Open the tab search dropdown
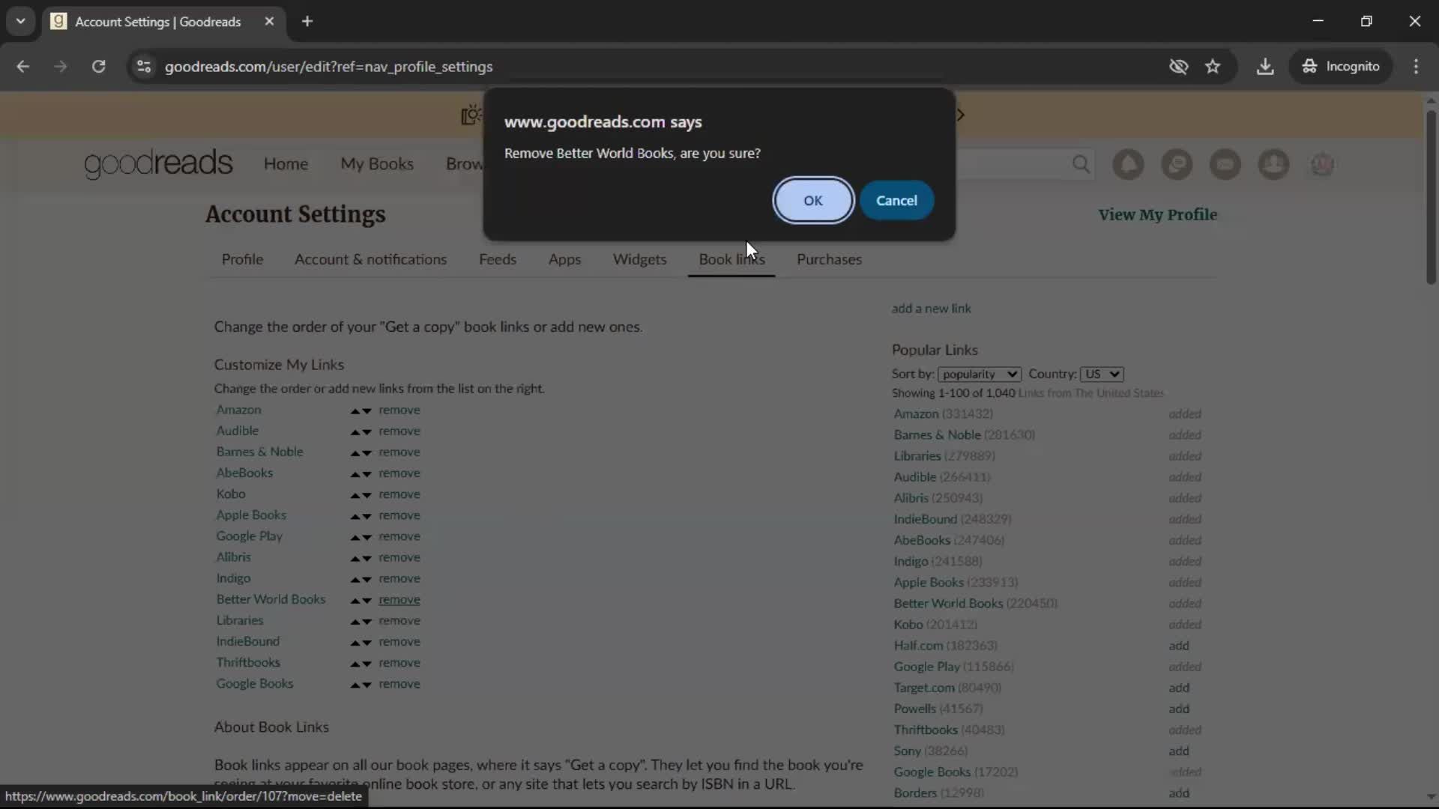1439x809 pixels. point(20,22)
